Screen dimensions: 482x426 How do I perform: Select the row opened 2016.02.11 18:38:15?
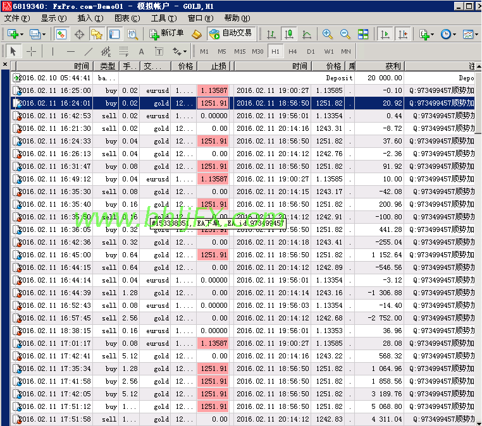243,331
